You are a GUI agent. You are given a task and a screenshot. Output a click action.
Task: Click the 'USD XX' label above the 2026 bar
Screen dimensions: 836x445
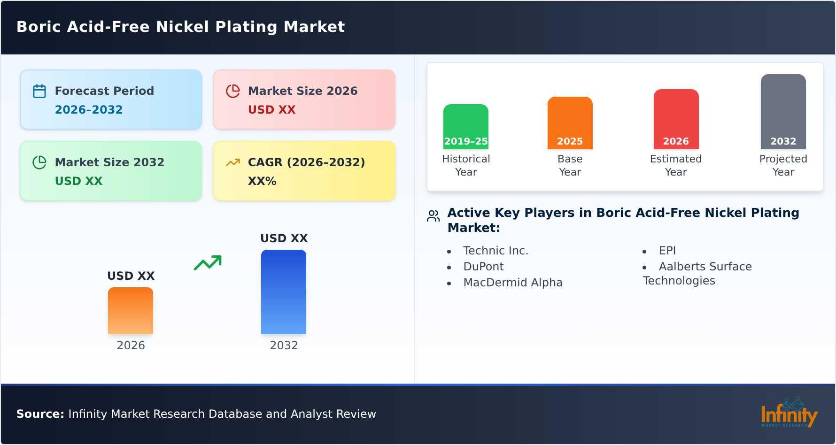pyautogui.click(x=131, y=276)
